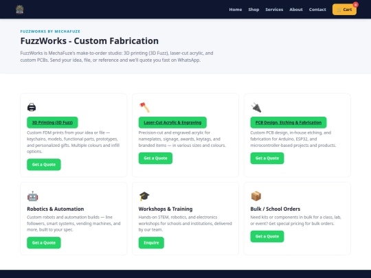Click the 'Workshops & Training' heading
The height and width of the screenshot is (278, 371).
pos(166,209)
